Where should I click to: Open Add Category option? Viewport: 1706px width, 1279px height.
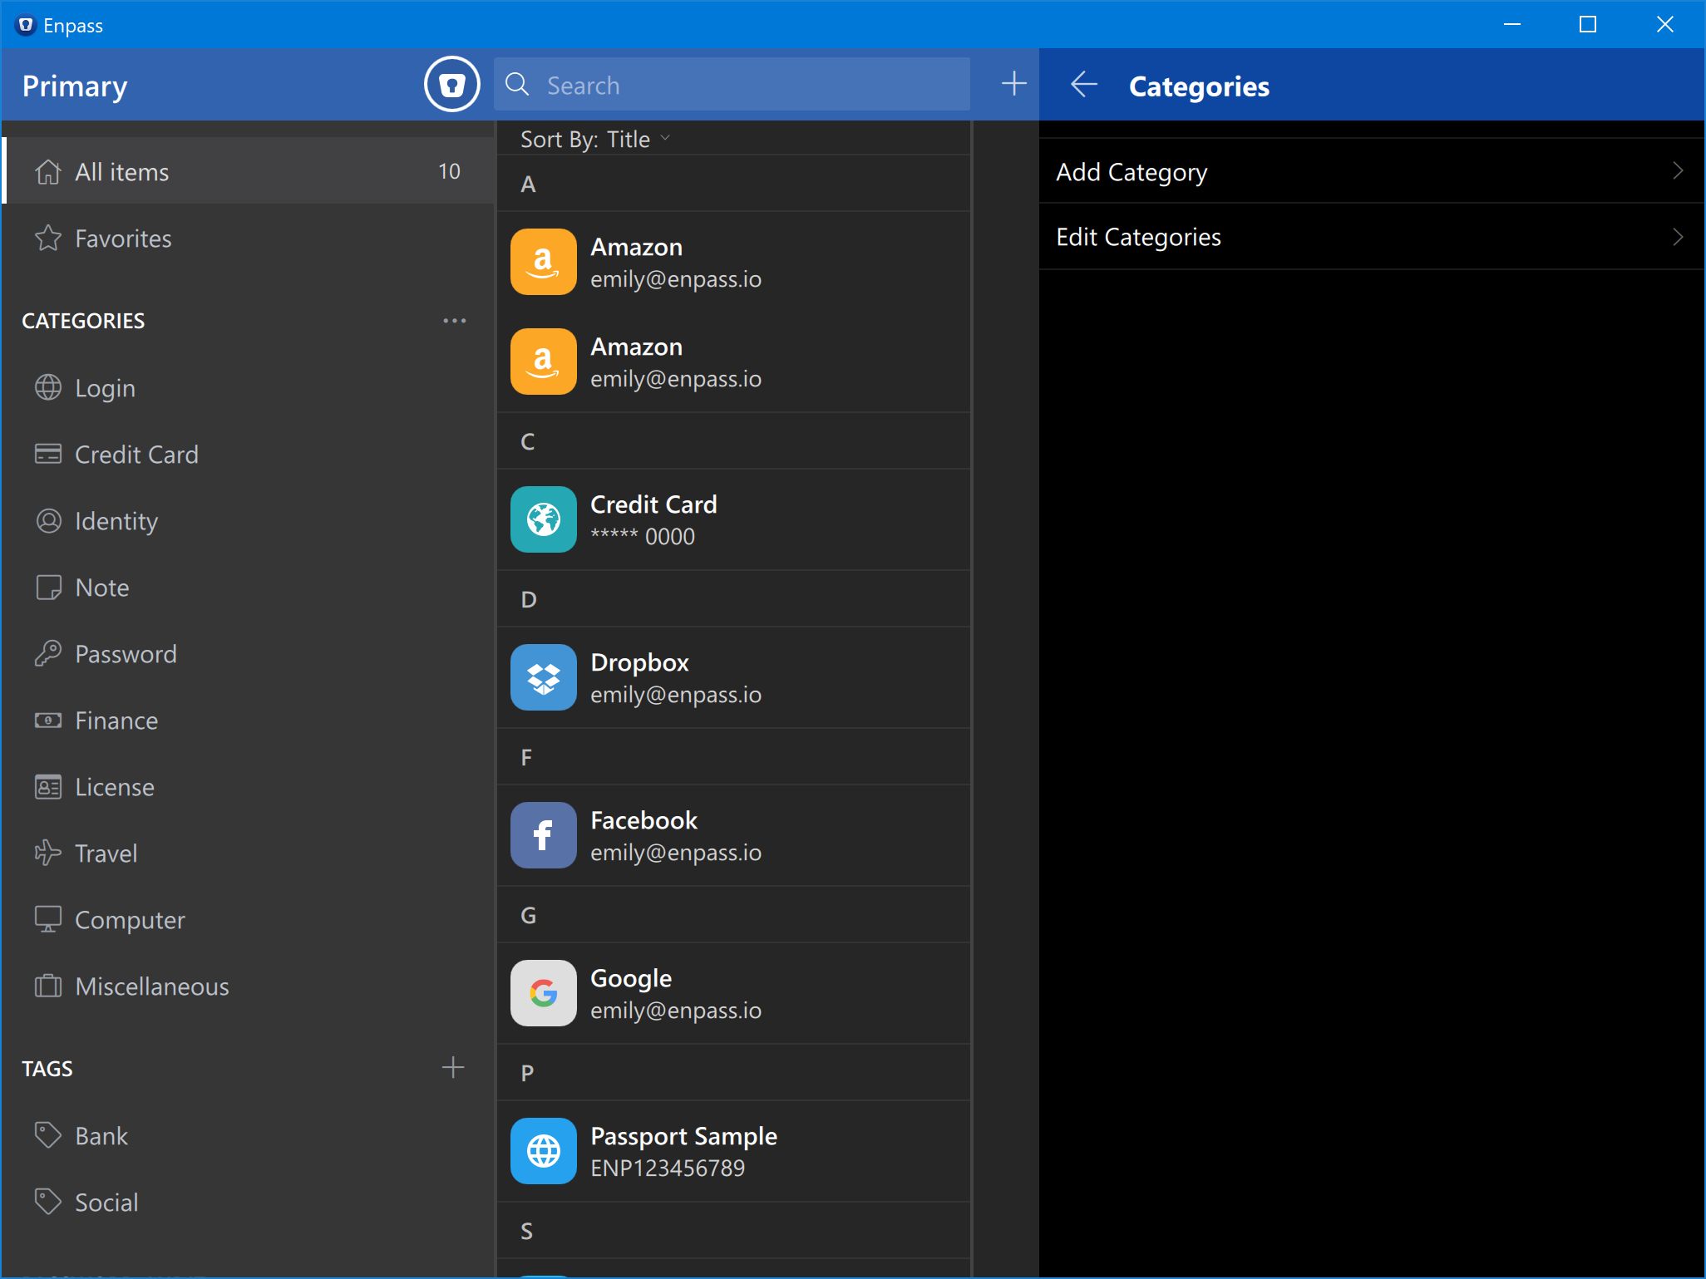(1371, 171)
